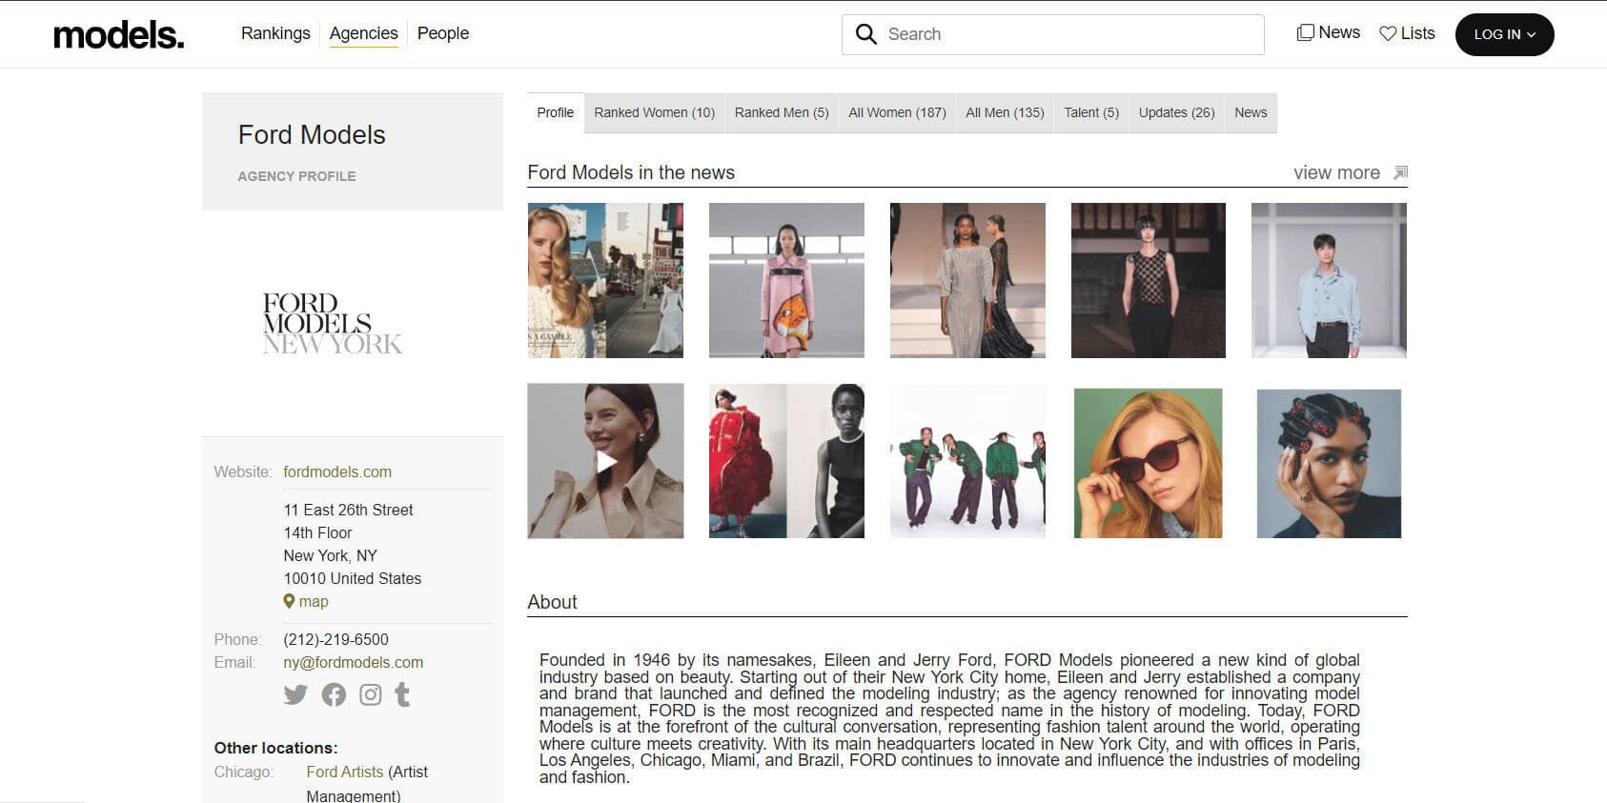Open the Instagram social icon
The image size is (1607, 803).
[371, 694]
